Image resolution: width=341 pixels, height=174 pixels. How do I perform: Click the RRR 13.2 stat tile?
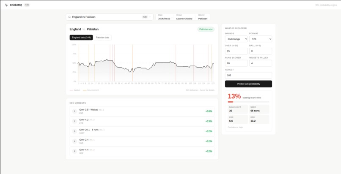(259, 120)
